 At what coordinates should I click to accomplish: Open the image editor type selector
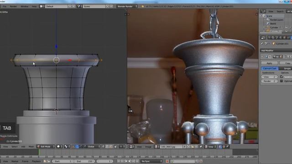coord(132,147)
